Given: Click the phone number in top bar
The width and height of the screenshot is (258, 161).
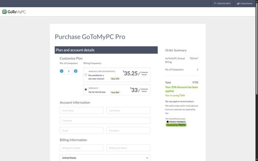Looking at the screenshot, I should (223, 4).
